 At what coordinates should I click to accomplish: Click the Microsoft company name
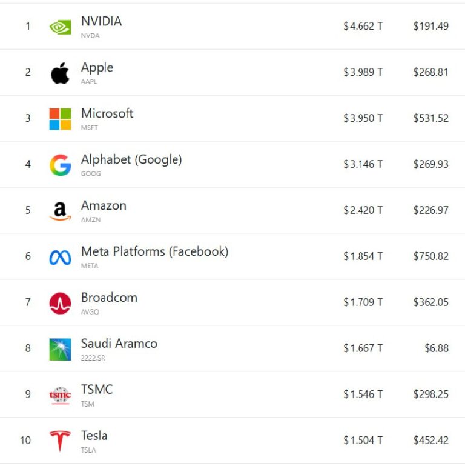(107, 113)
